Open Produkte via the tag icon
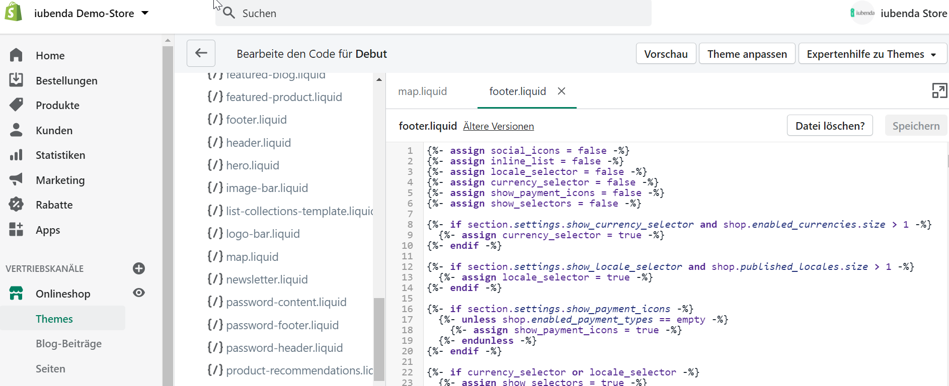 16,105
